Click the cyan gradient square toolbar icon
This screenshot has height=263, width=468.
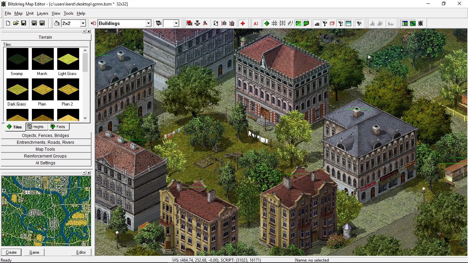(348, 23)
